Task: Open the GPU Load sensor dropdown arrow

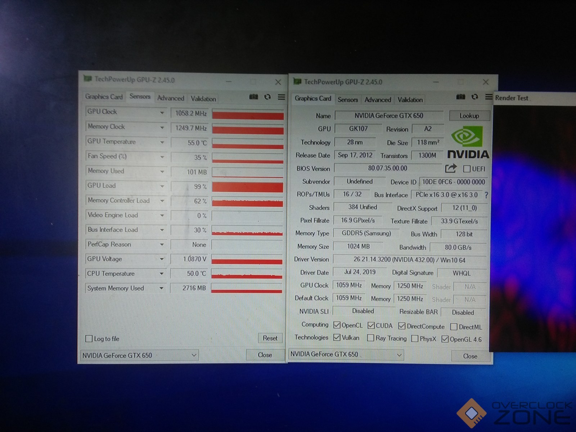Action: point(162,186)
